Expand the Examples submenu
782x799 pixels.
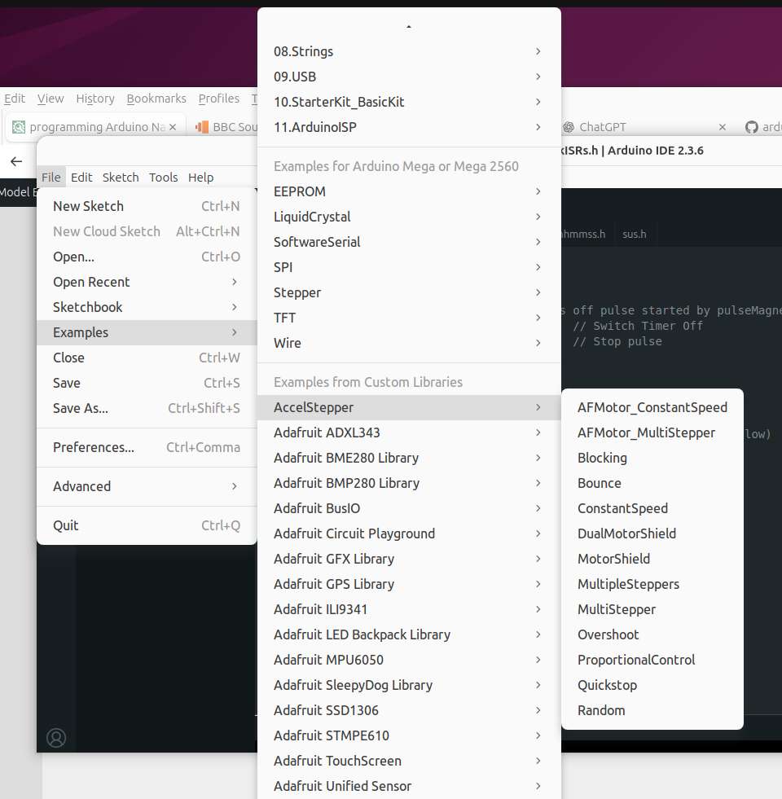point(147,332)
